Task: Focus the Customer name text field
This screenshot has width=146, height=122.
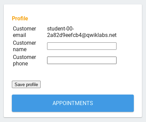Action: pyautogui.click(x=82, y=46)
